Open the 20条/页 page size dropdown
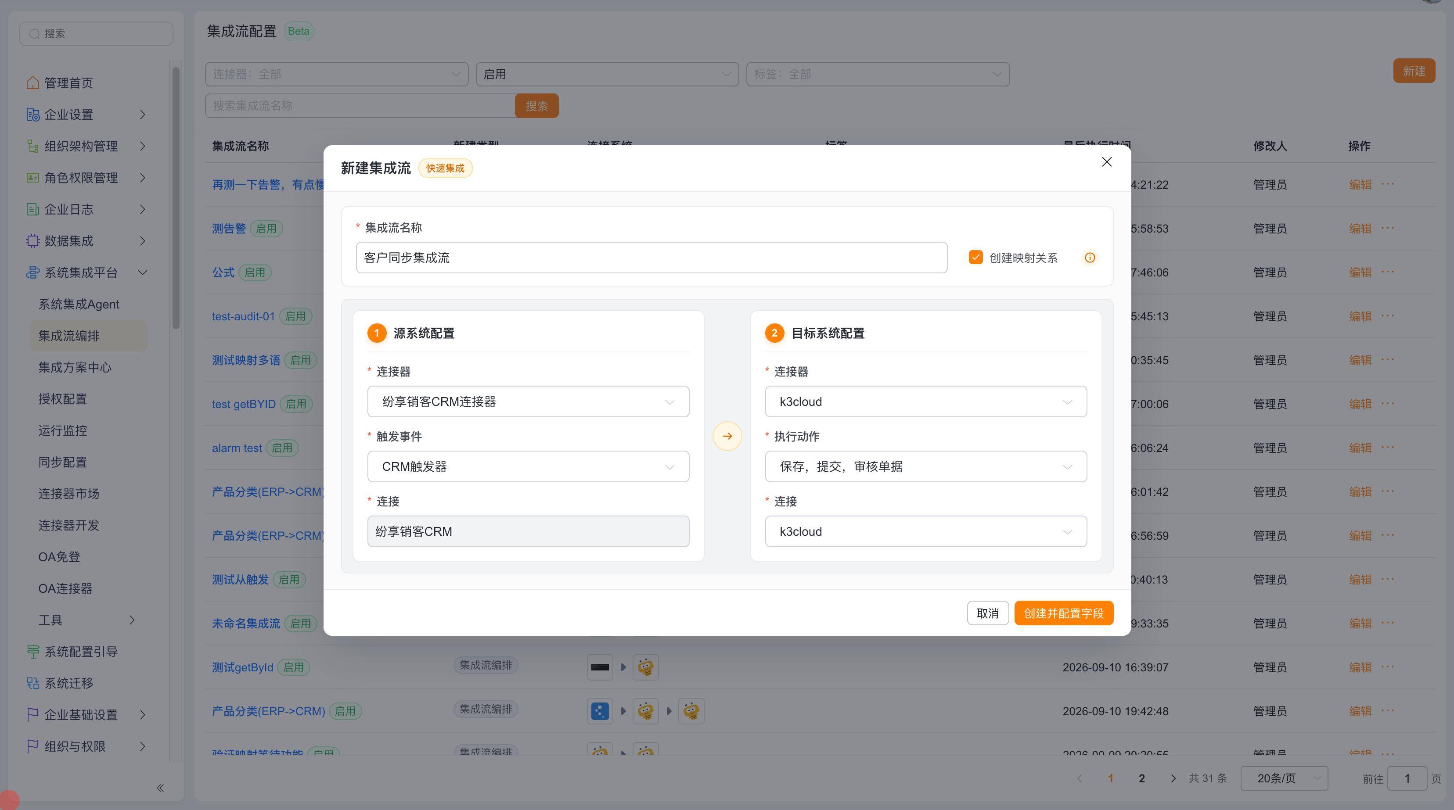 [x=1284, y=778]
